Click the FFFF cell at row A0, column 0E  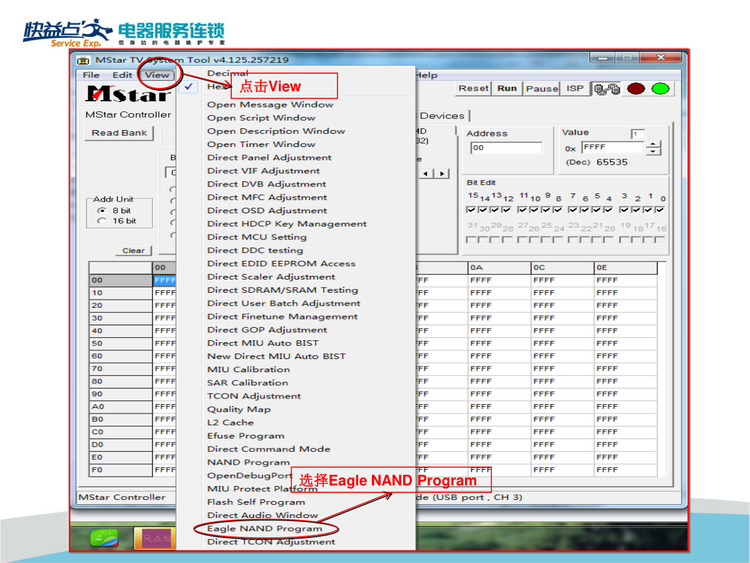[626, 407]
